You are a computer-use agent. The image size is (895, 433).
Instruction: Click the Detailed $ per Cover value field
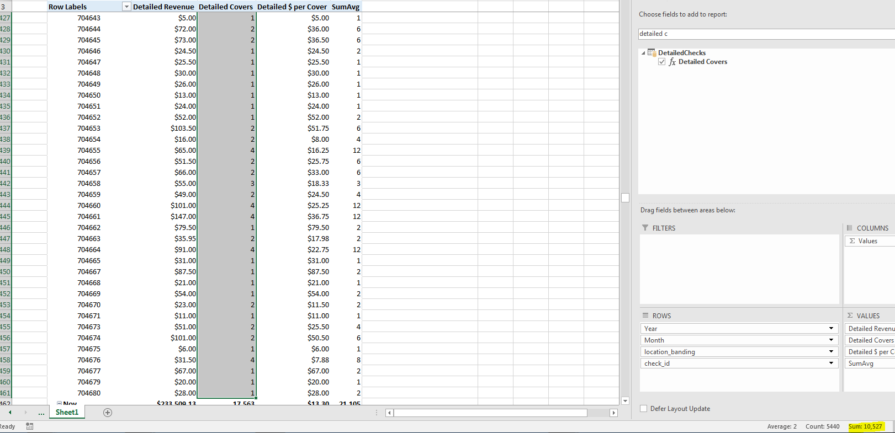click(870, 352)
